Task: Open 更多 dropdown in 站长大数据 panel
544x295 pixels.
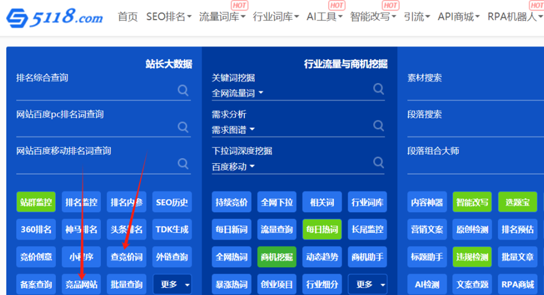Action: click(172, 285)
